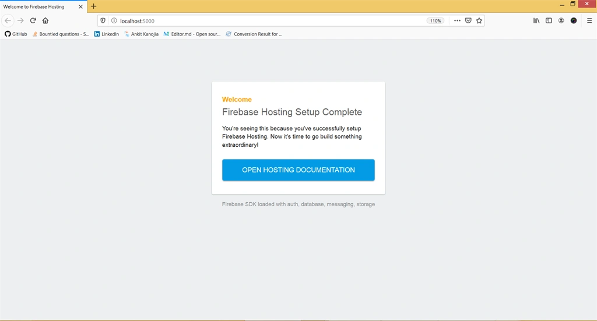The image size is (597, 321).
Task: Open the Library icon
Action: (x=536, y=20)
